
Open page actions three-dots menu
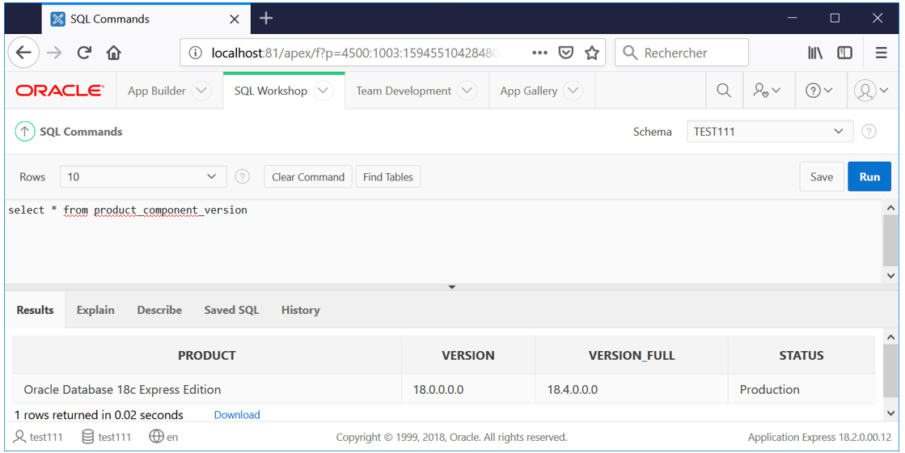pos(539,53)
